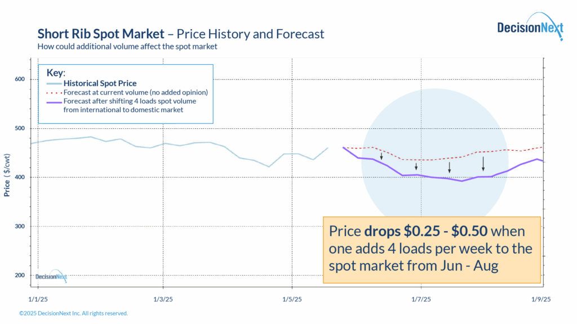Click the Short Rib Spot Market title
The image size is (577, 324).
pyautogui.click(x=101, y=34)
